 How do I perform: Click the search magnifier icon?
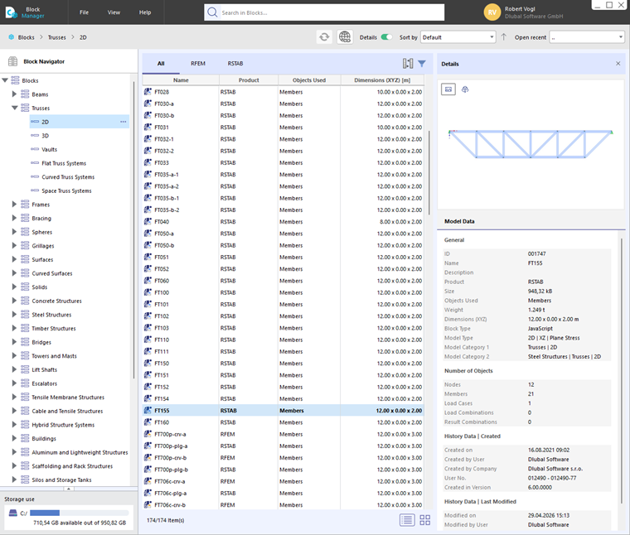click(212, 12)
